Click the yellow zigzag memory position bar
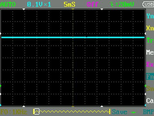 [72, 112]
